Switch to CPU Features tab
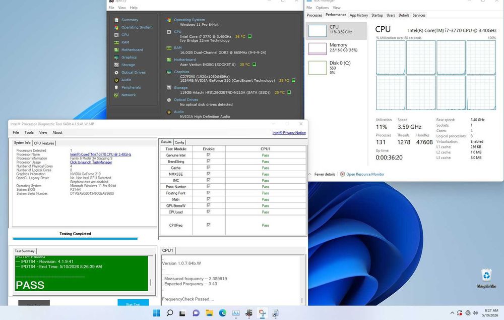This screenshot has height=320, width=504. (x=44, y=143)
